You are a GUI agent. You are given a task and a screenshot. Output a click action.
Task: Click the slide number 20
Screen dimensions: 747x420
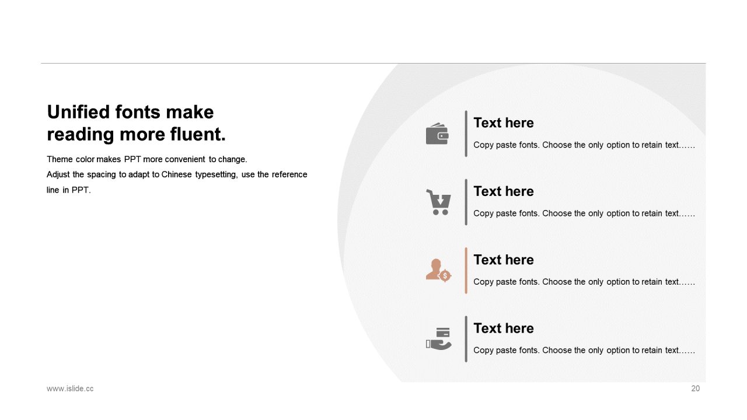click(695, 388)
